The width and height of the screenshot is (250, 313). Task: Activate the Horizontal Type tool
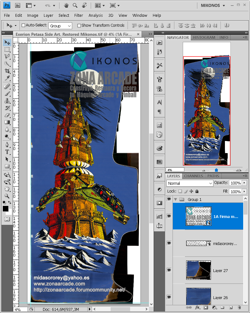(x=7, y=152)
